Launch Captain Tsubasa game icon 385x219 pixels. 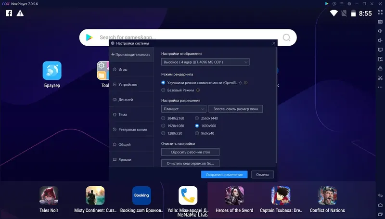click(x=281, y=195)
